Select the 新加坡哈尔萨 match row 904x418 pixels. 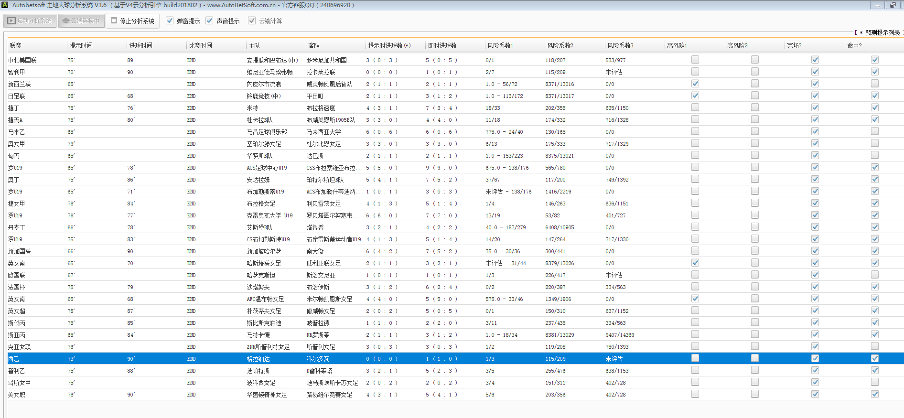tap(264, 251)
